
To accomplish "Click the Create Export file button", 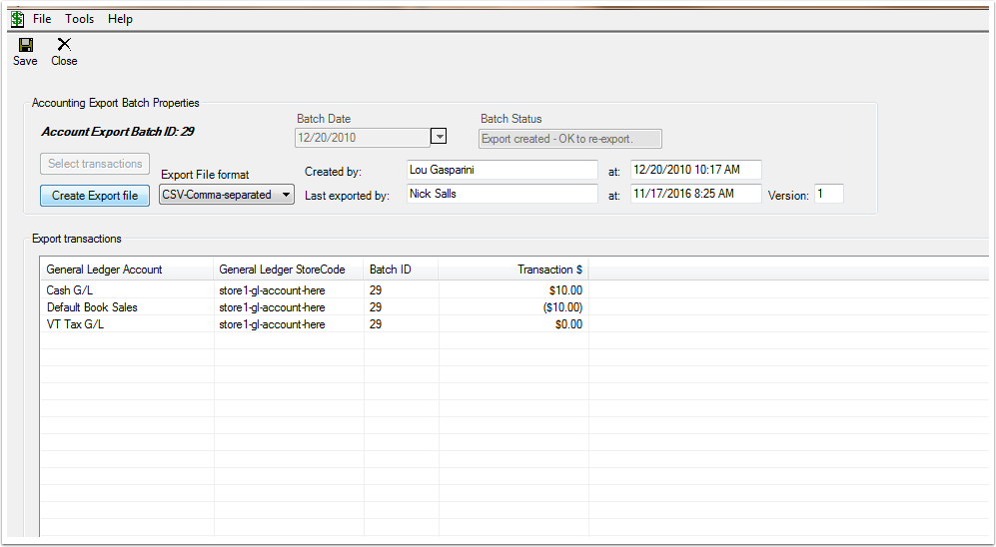I will pyautogui.click(x=95, y=196).
